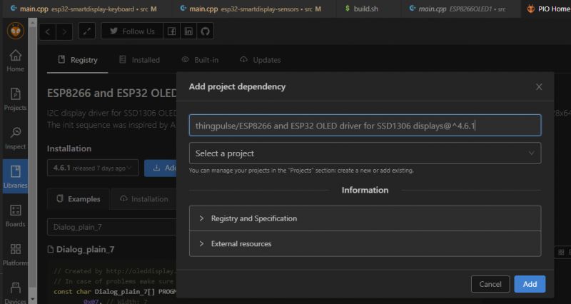Screen dimensions: 571x304
Task: Click the expand fullscreen arrows icon
Action: point(86,31)
